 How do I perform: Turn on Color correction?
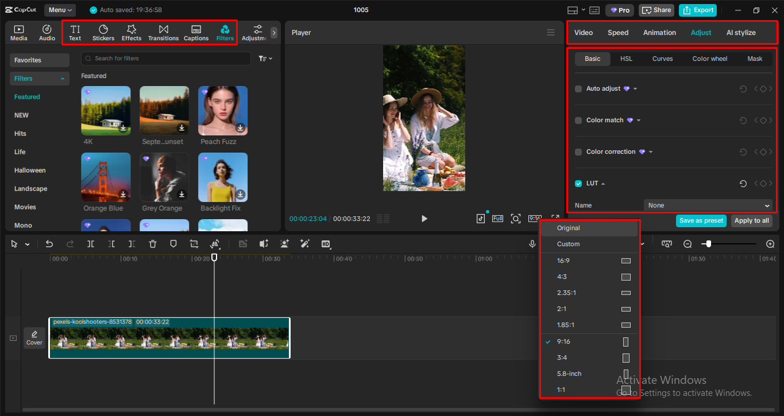(578, 151)
